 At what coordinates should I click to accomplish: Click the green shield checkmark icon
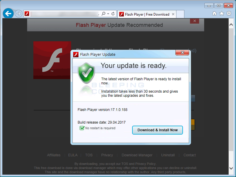click(86, 73)
